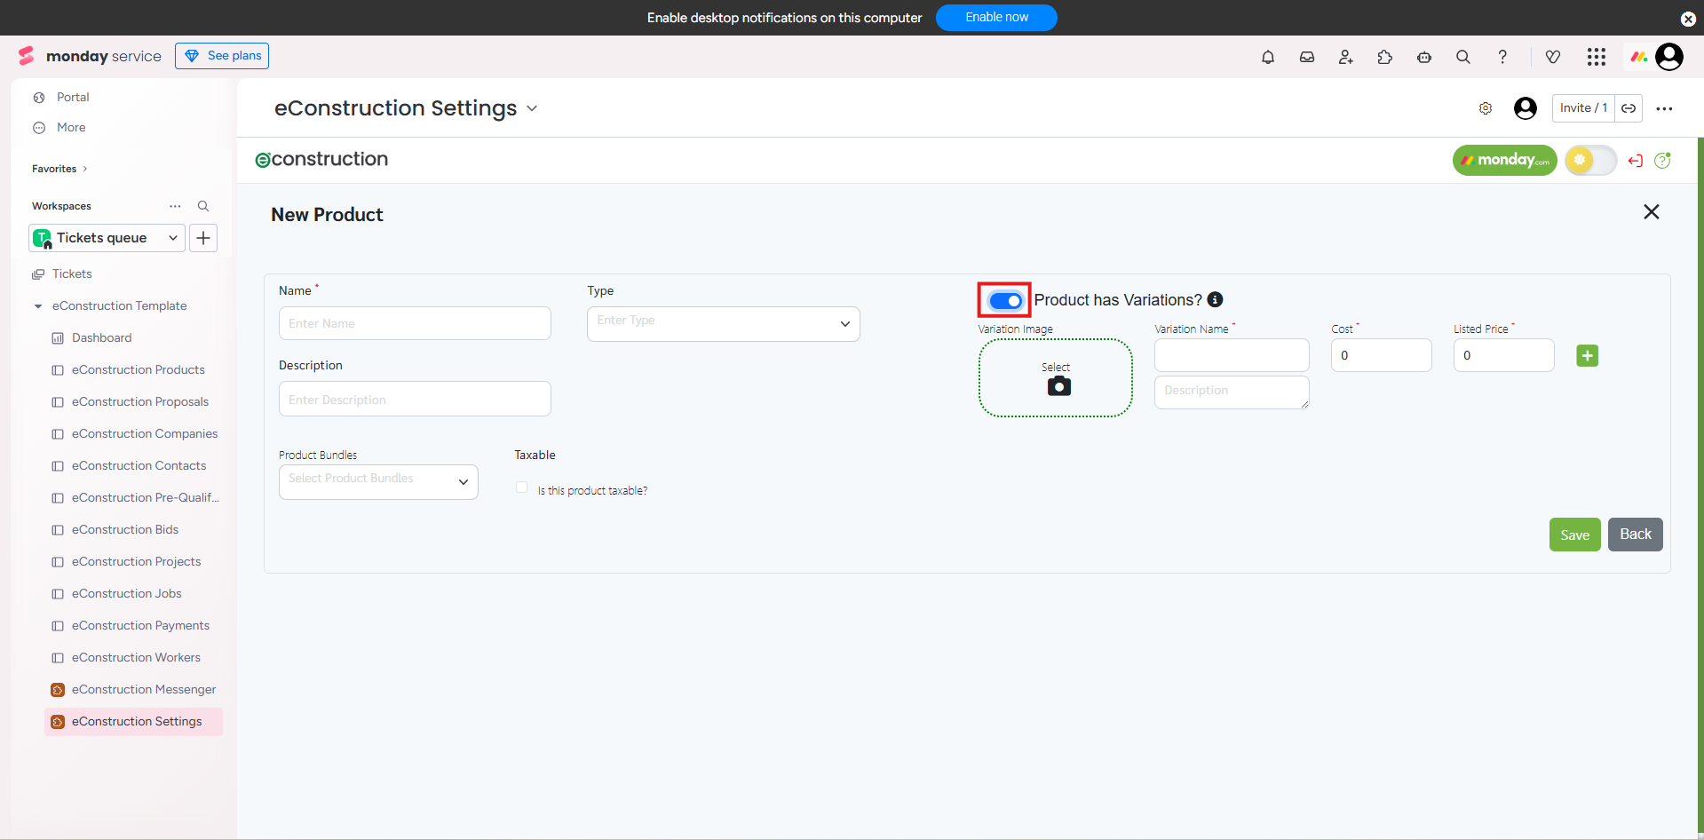Open eConstruction Products board in sidebar
The height and width of the screenshot is (840, 1704).
(x=138, y=370)
